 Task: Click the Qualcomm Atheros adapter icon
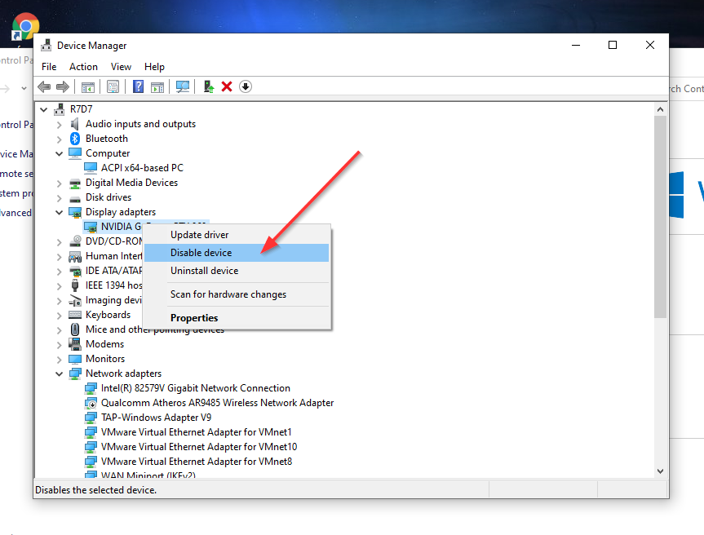(x=91, y=403)
